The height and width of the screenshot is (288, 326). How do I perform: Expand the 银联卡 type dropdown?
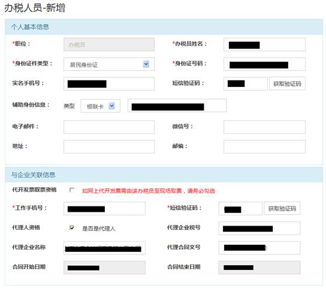coord(111,106)
